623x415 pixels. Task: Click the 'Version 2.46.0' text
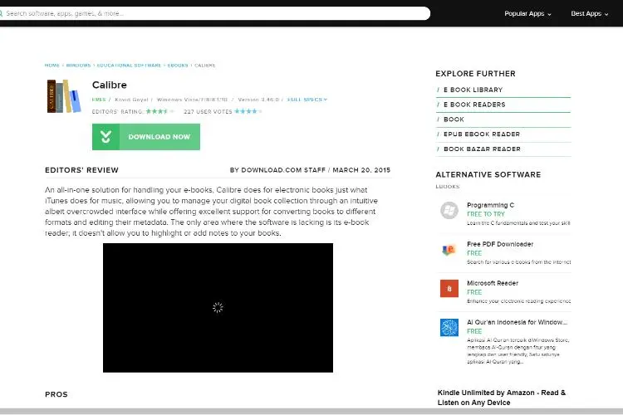[258, 100]
